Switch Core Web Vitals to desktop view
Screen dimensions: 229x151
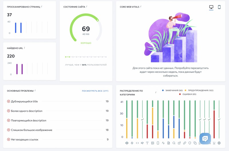[211, 7]
